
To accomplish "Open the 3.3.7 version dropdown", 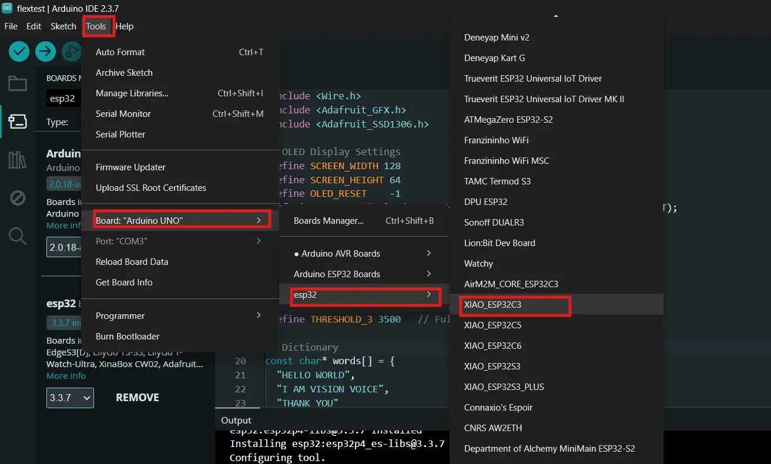I will point(70,398).
